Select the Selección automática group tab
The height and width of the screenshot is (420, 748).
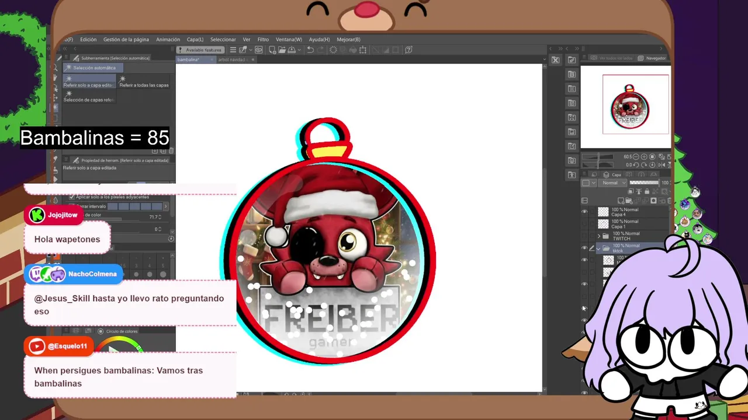[x=93, y=68]
